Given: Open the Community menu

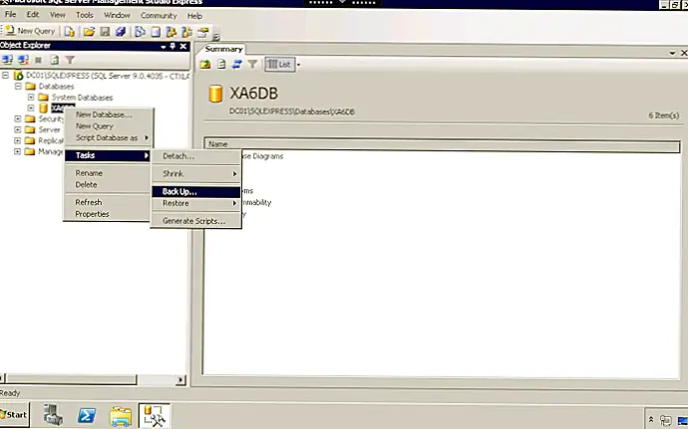Looking at the screenshot, I should [x=159, y=15].
